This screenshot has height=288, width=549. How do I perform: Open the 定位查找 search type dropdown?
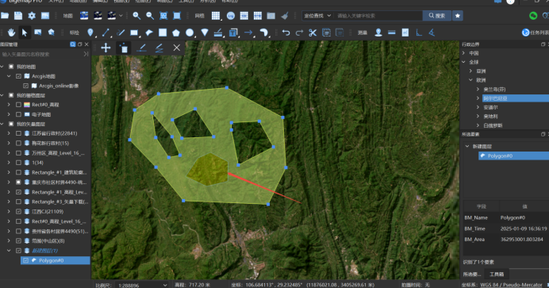pos(317,15)
